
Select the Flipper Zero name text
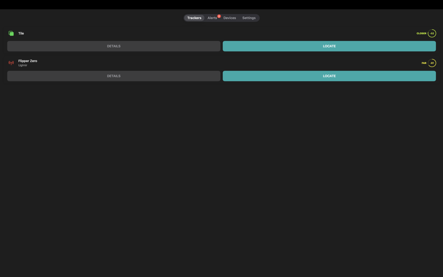click(x=27, y=61)
